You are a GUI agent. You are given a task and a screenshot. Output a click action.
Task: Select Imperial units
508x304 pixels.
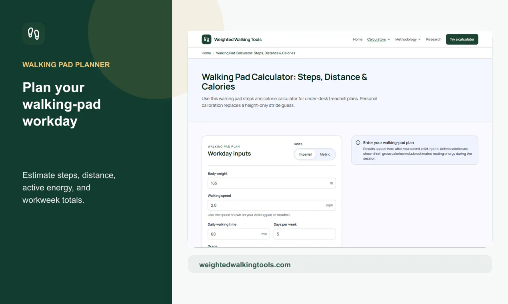305,154
